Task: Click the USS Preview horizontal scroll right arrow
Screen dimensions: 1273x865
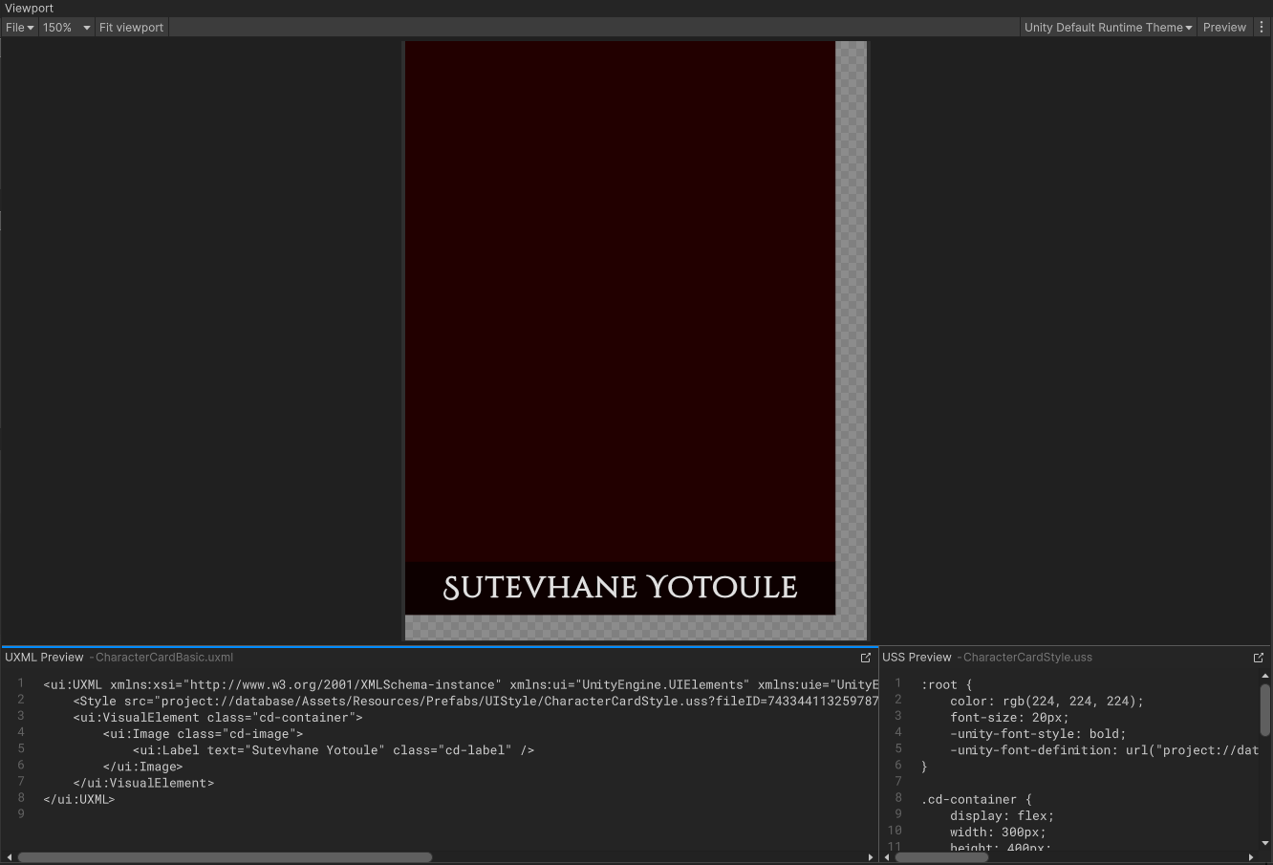Action: (x=1251, y=857)
